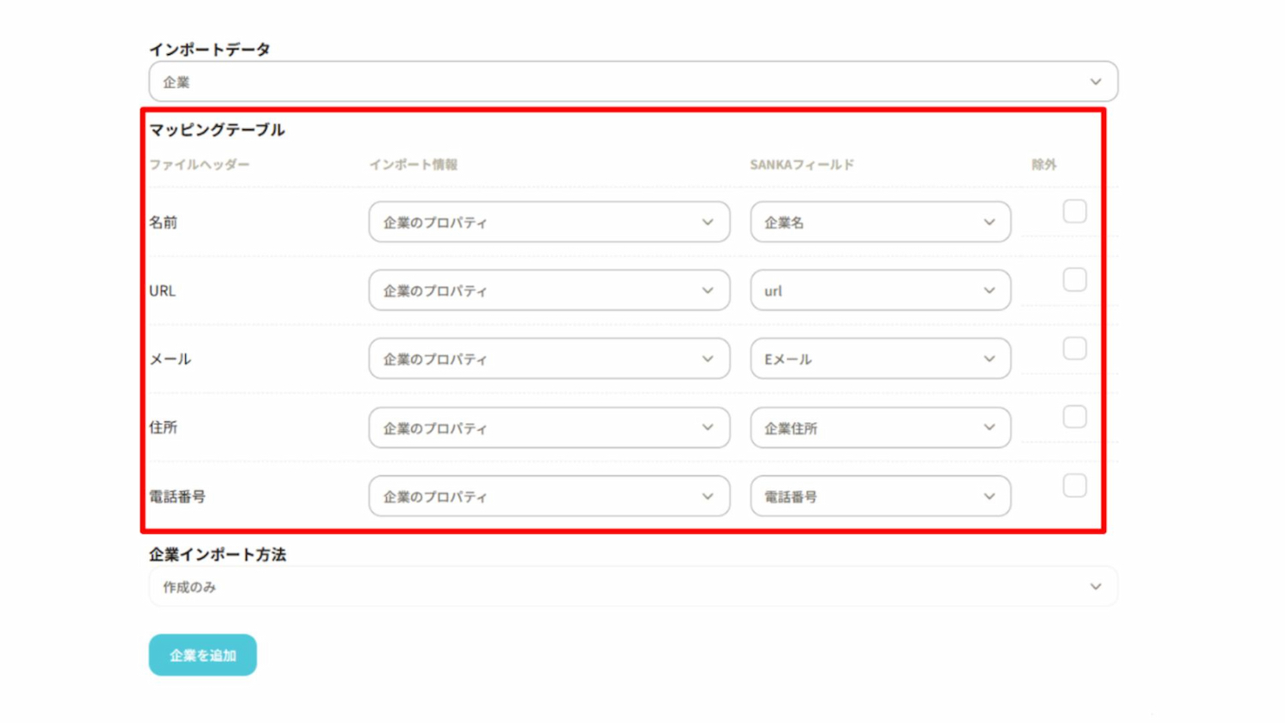
Task: Open SANKA field dropdown showing url
Action: (x=880, y=290)
